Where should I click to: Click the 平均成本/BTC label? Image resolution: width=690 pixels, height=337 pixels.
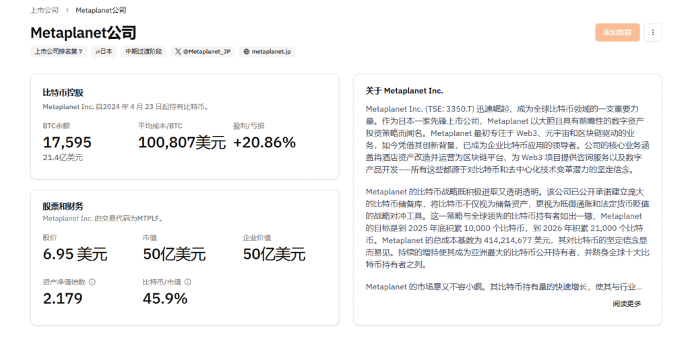[160, 126]
